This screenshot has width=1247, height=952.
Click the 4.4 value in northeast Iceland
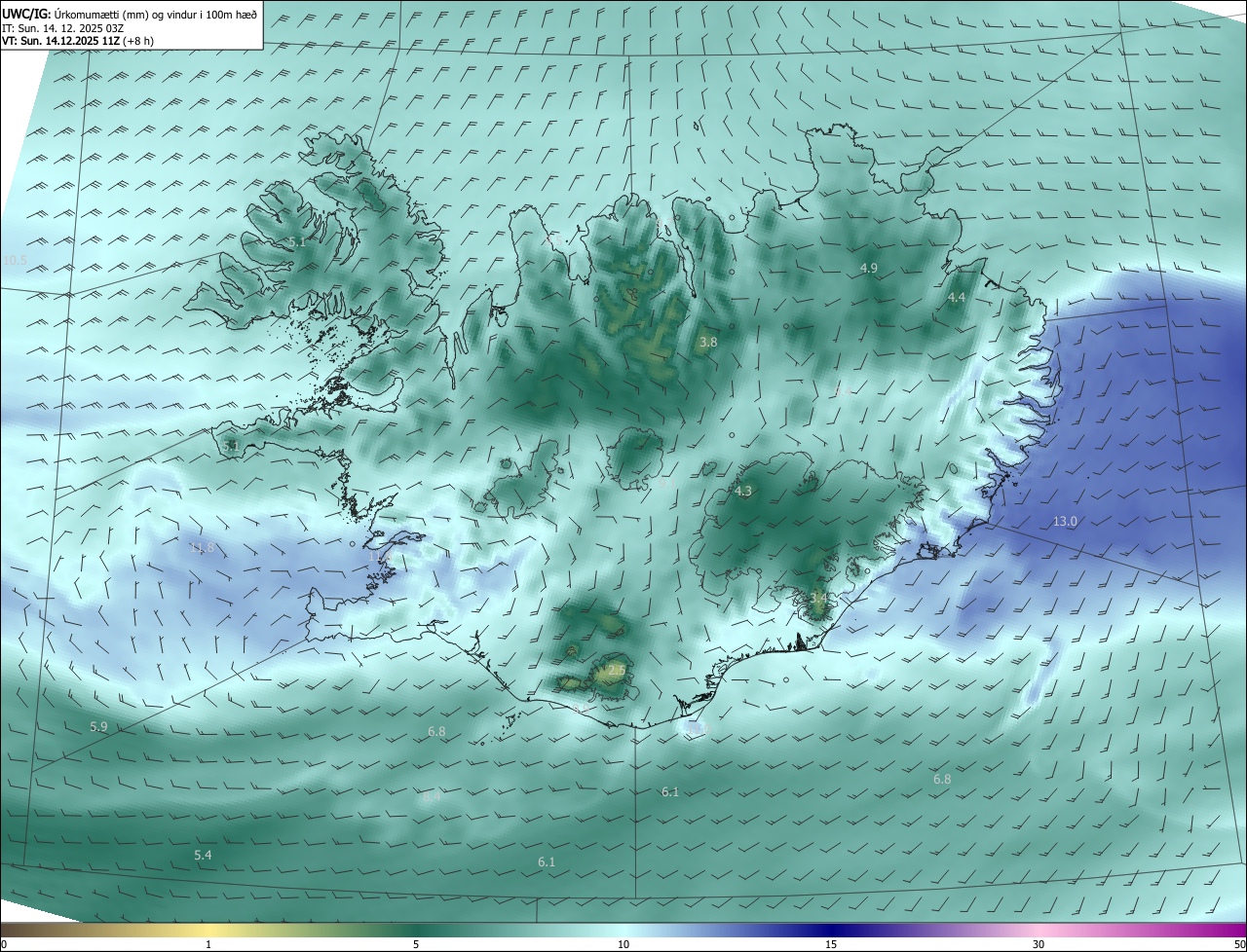(957, 298)
